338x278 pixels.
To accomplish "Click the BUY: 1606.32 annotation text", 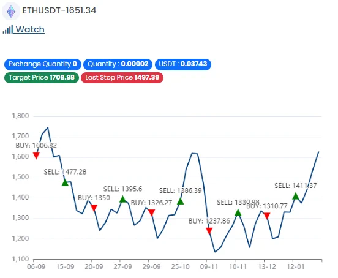I will [36, 146].
